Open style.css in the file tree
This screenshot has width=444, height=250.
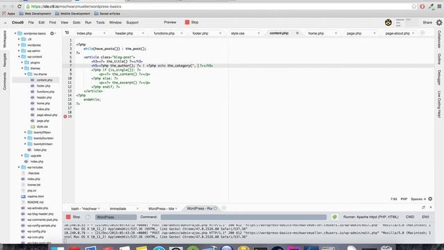click(x=42, y=126)
